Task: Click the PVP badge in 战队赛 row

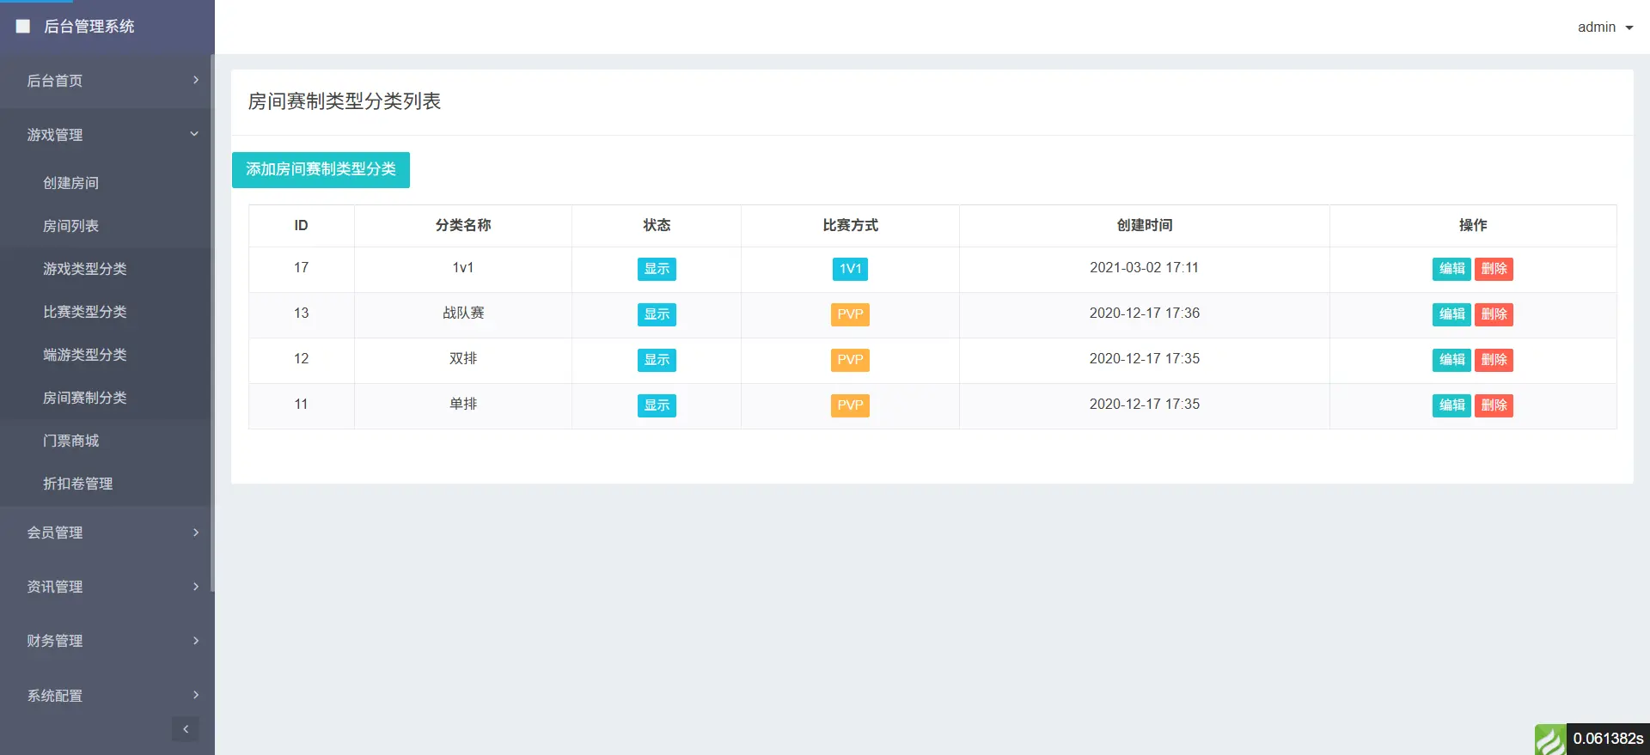Action: [850, 314]
